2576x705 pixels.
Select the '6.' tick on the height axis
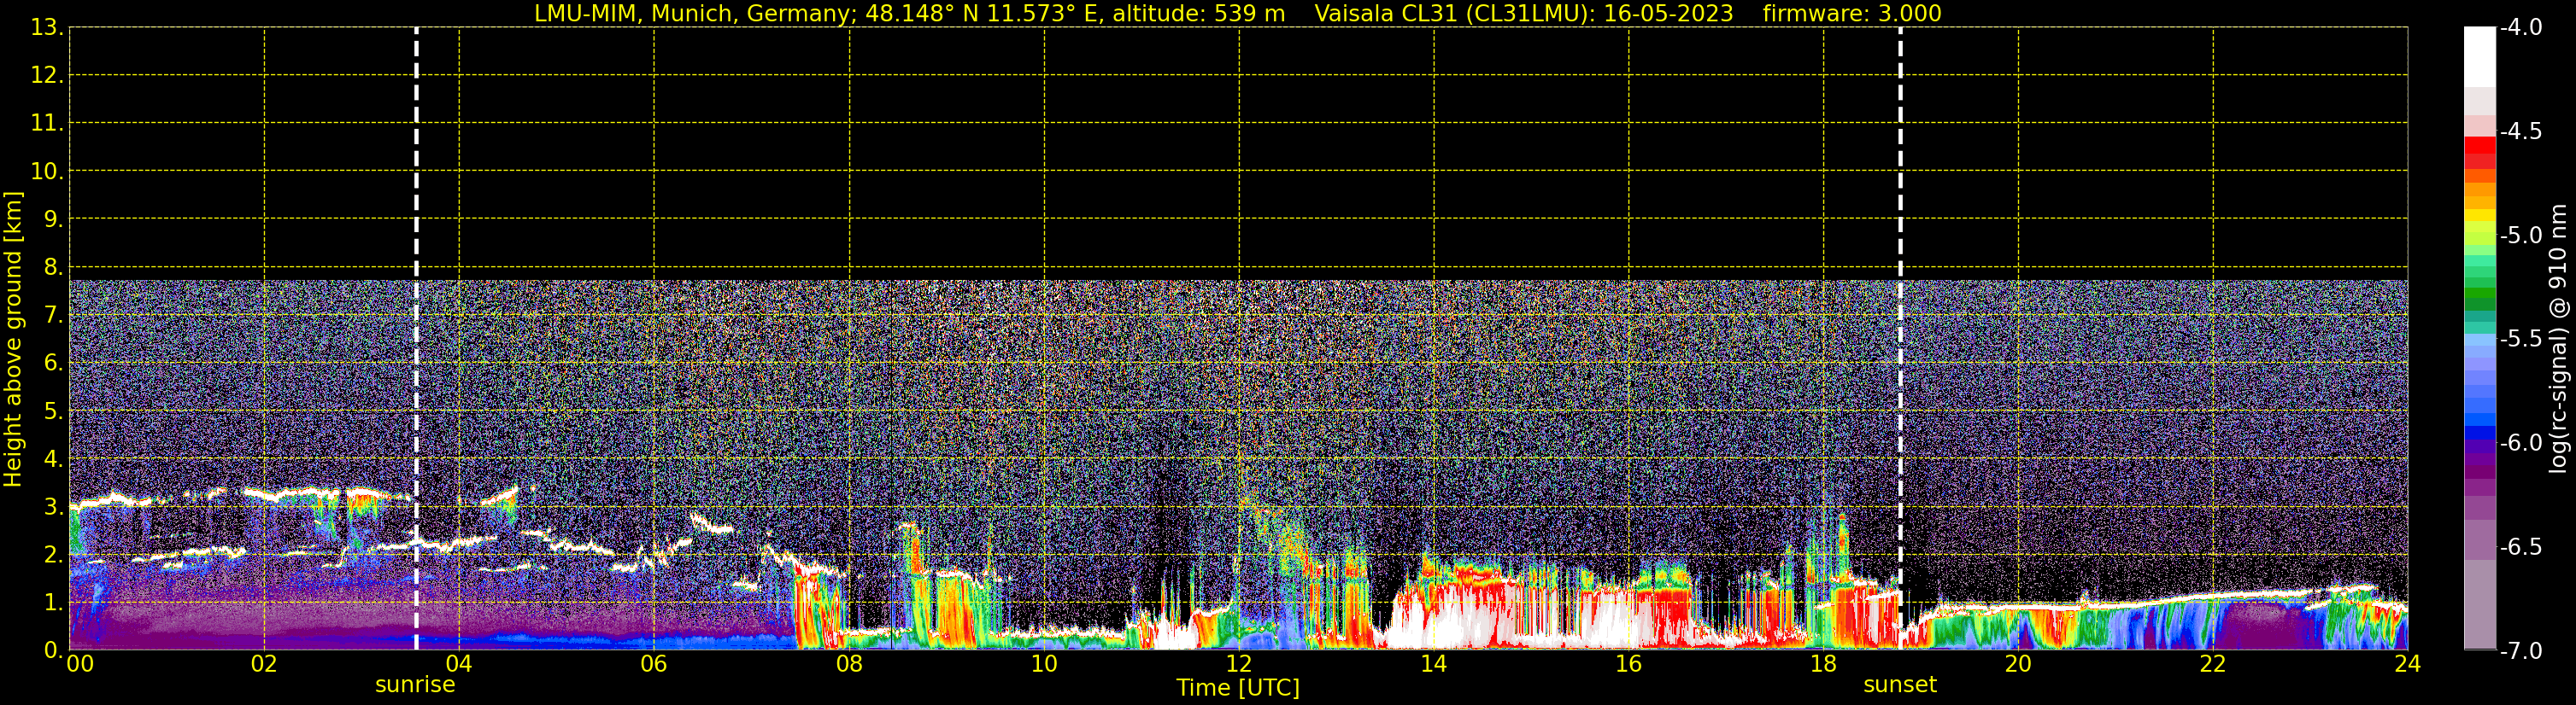[x=53, y=363]
